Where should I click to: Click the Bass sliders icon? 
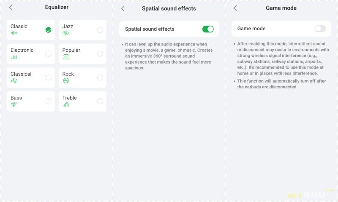tap(14, 104)
